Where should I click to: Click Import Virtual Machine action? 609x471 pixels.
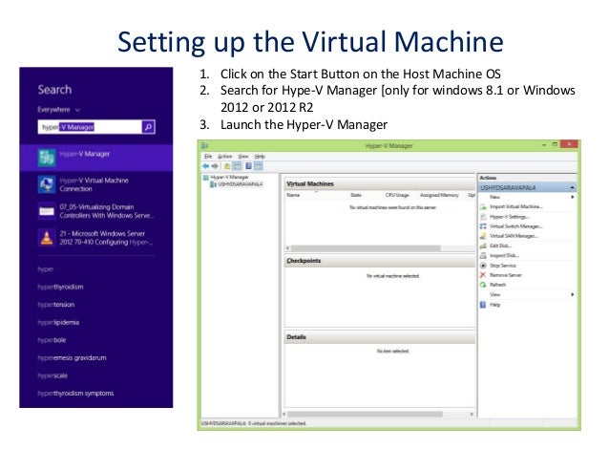515,206
